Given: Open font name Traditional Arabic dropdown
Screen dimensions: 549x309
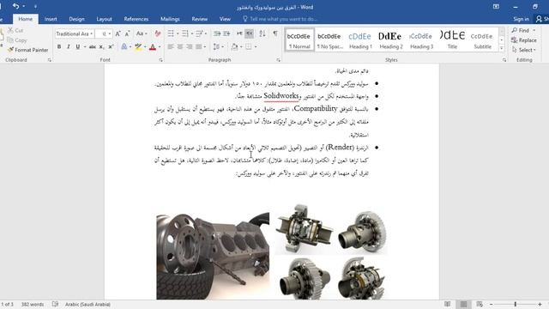Looking at the screenshot, I should [92, 33].
